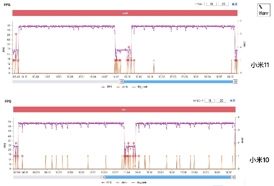Select the first BigJank marker at level 2 in Xiaomi 10 chart
The width and height of the screenshot is (274, 186).
click(x=16, y=143)
